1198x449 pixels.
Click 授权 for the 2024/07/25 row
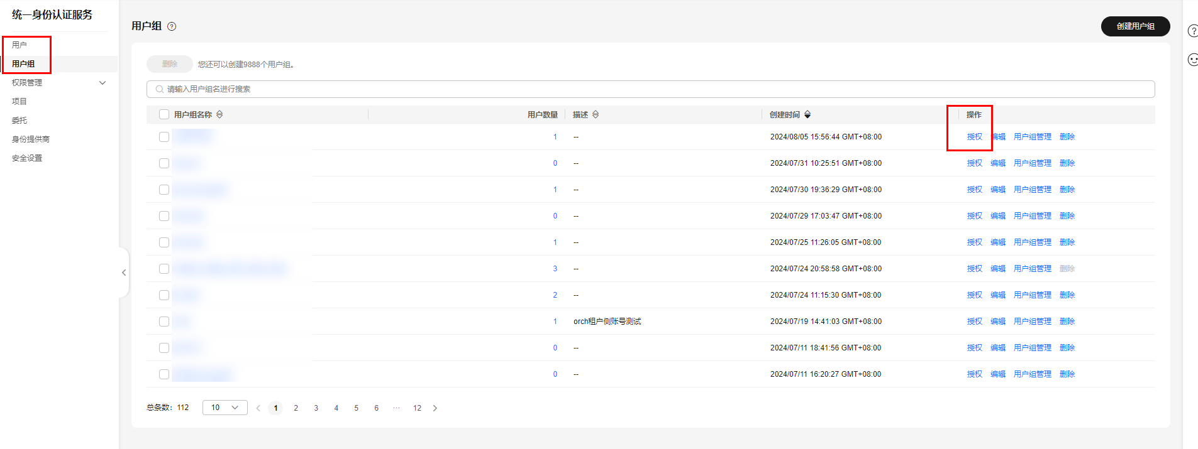click(x=975, y=242)
